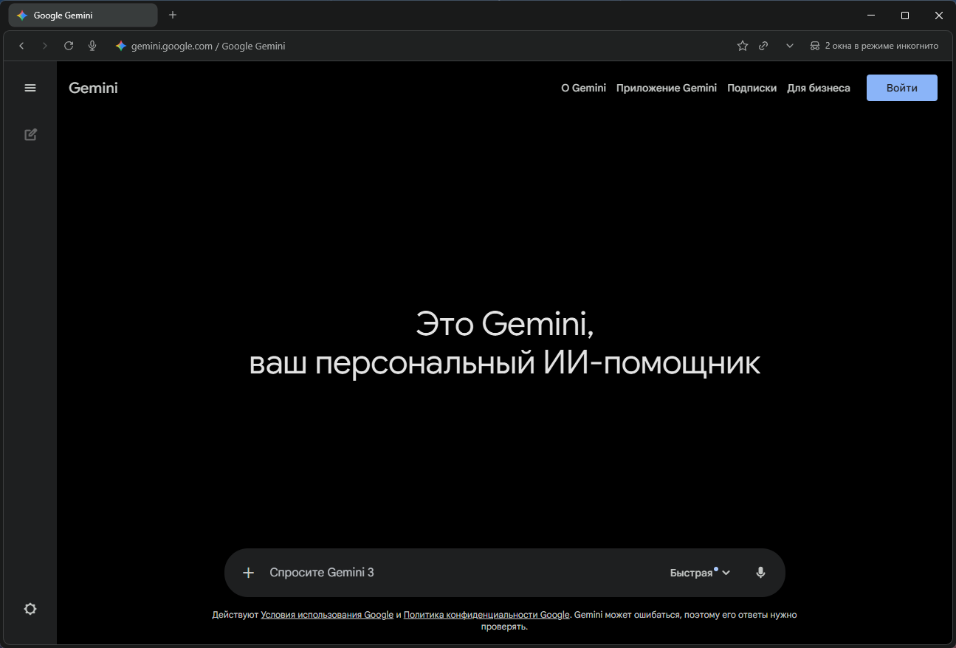Reload the page
The width and height of the screenshot is (956, 648).
click(x=69, y=45)
